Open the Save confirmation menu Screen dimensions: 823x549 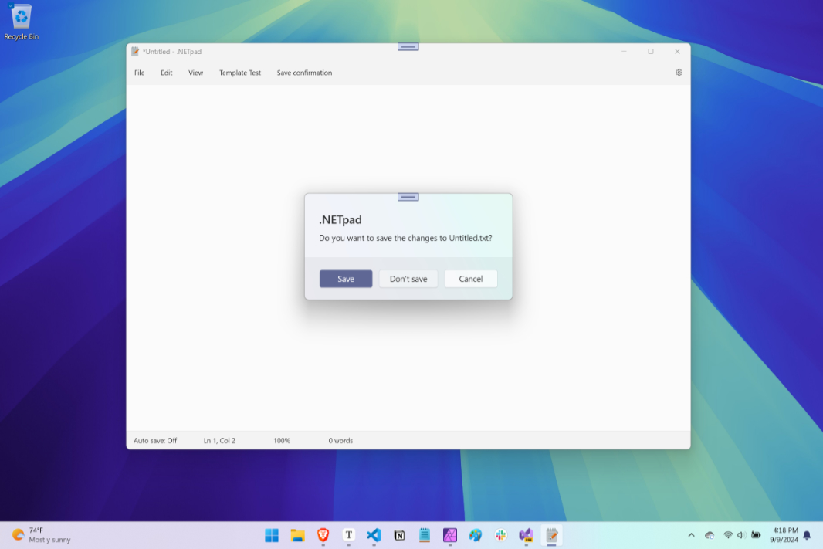[304, 73]
